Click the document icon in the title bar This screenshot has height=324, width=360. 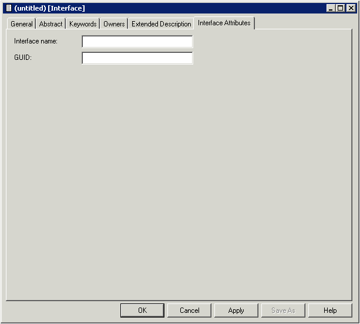(8, 8)
